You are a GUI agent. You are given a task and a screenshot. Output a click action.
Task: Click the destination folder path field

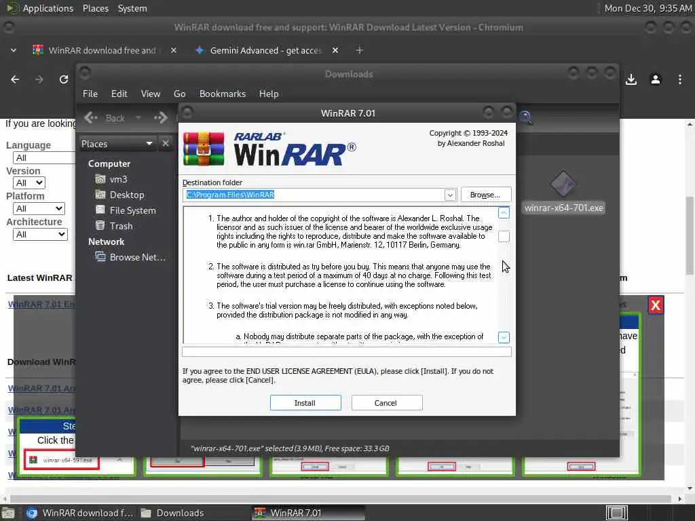[314, 195]
